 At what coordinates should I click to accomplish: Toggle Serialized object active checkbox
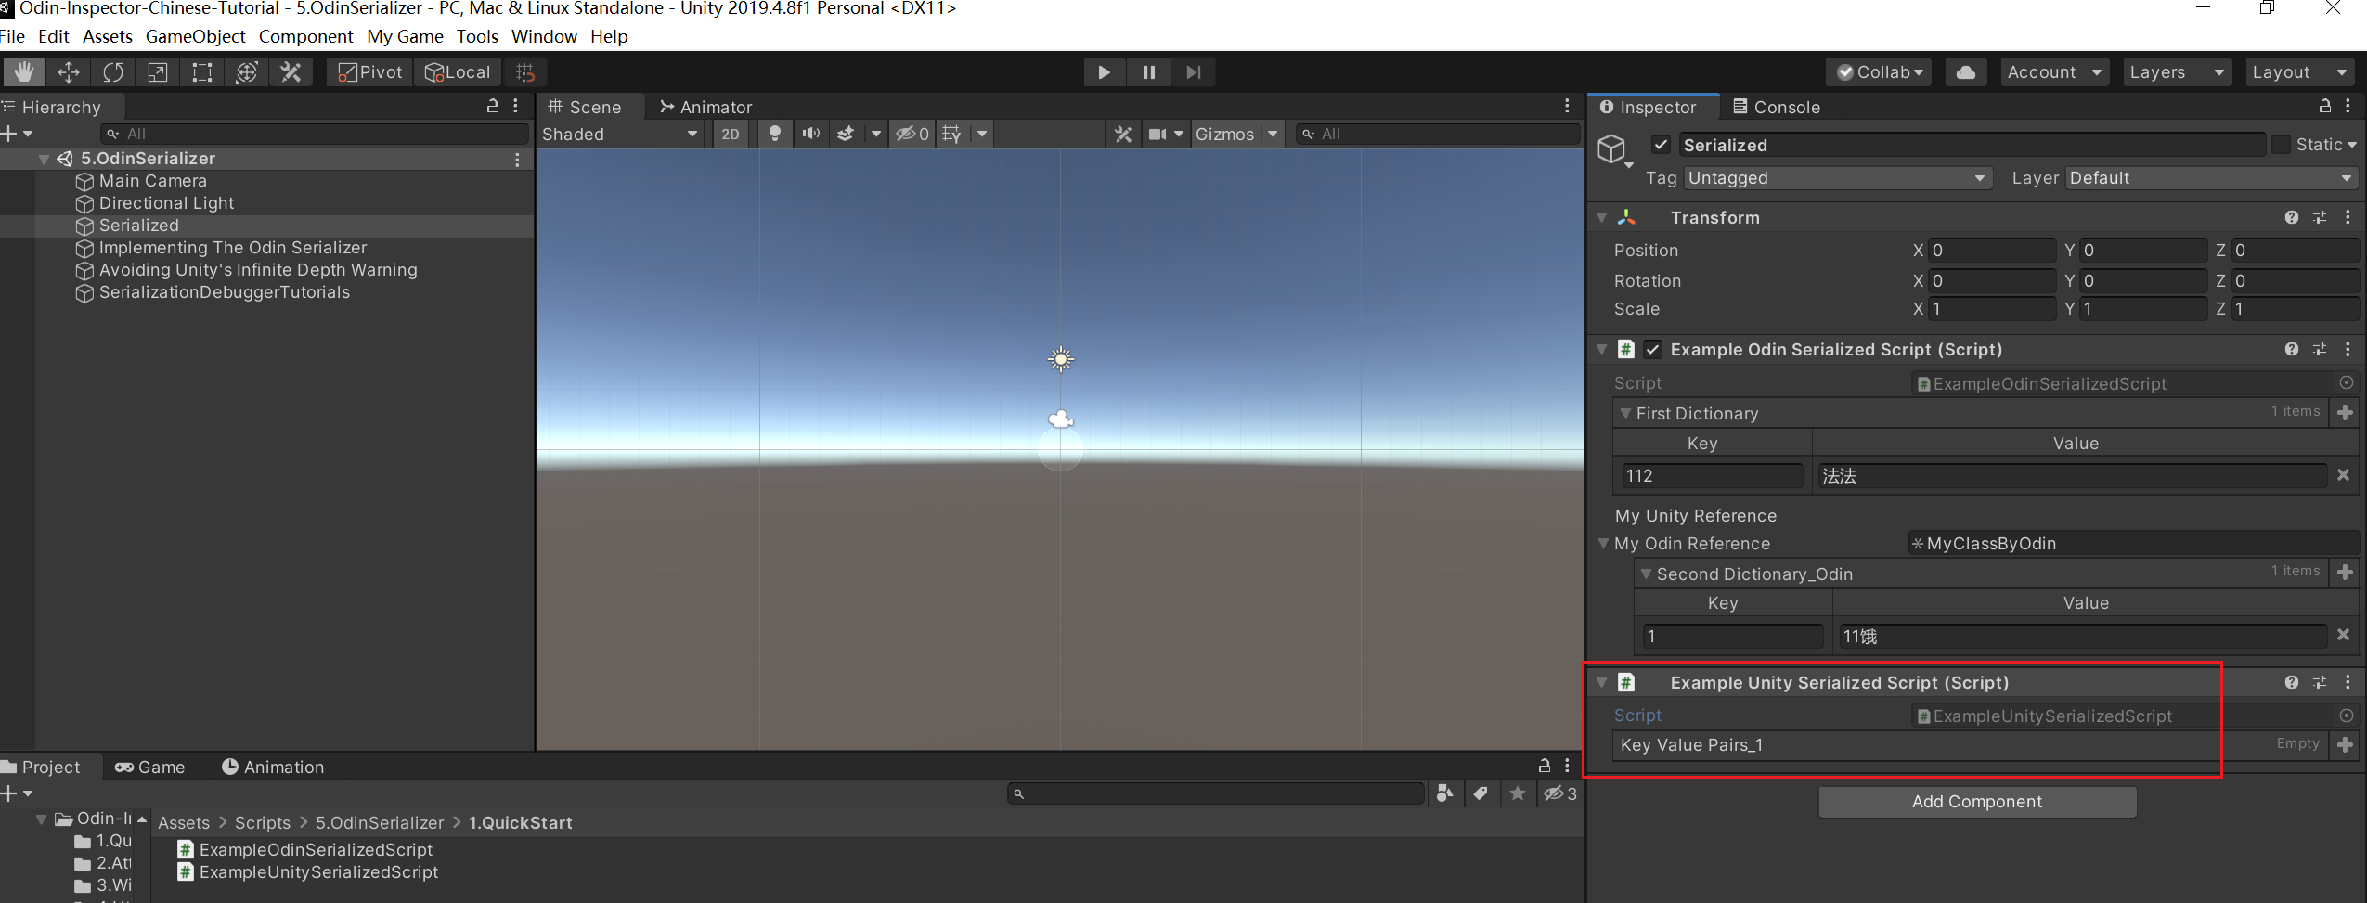(1662, 145)
